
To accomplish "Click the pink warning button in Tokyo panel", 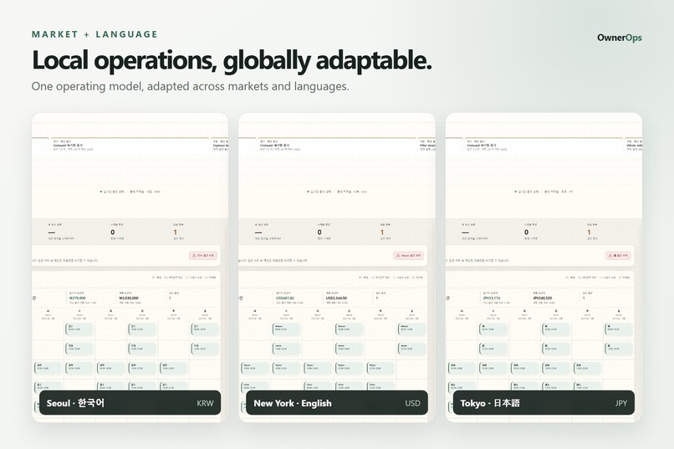I will click(x=618, y=256).
